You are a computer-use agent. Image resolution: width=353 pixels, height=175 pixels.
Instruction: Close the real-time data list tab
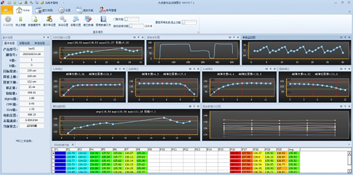click(x=73, y=145)
